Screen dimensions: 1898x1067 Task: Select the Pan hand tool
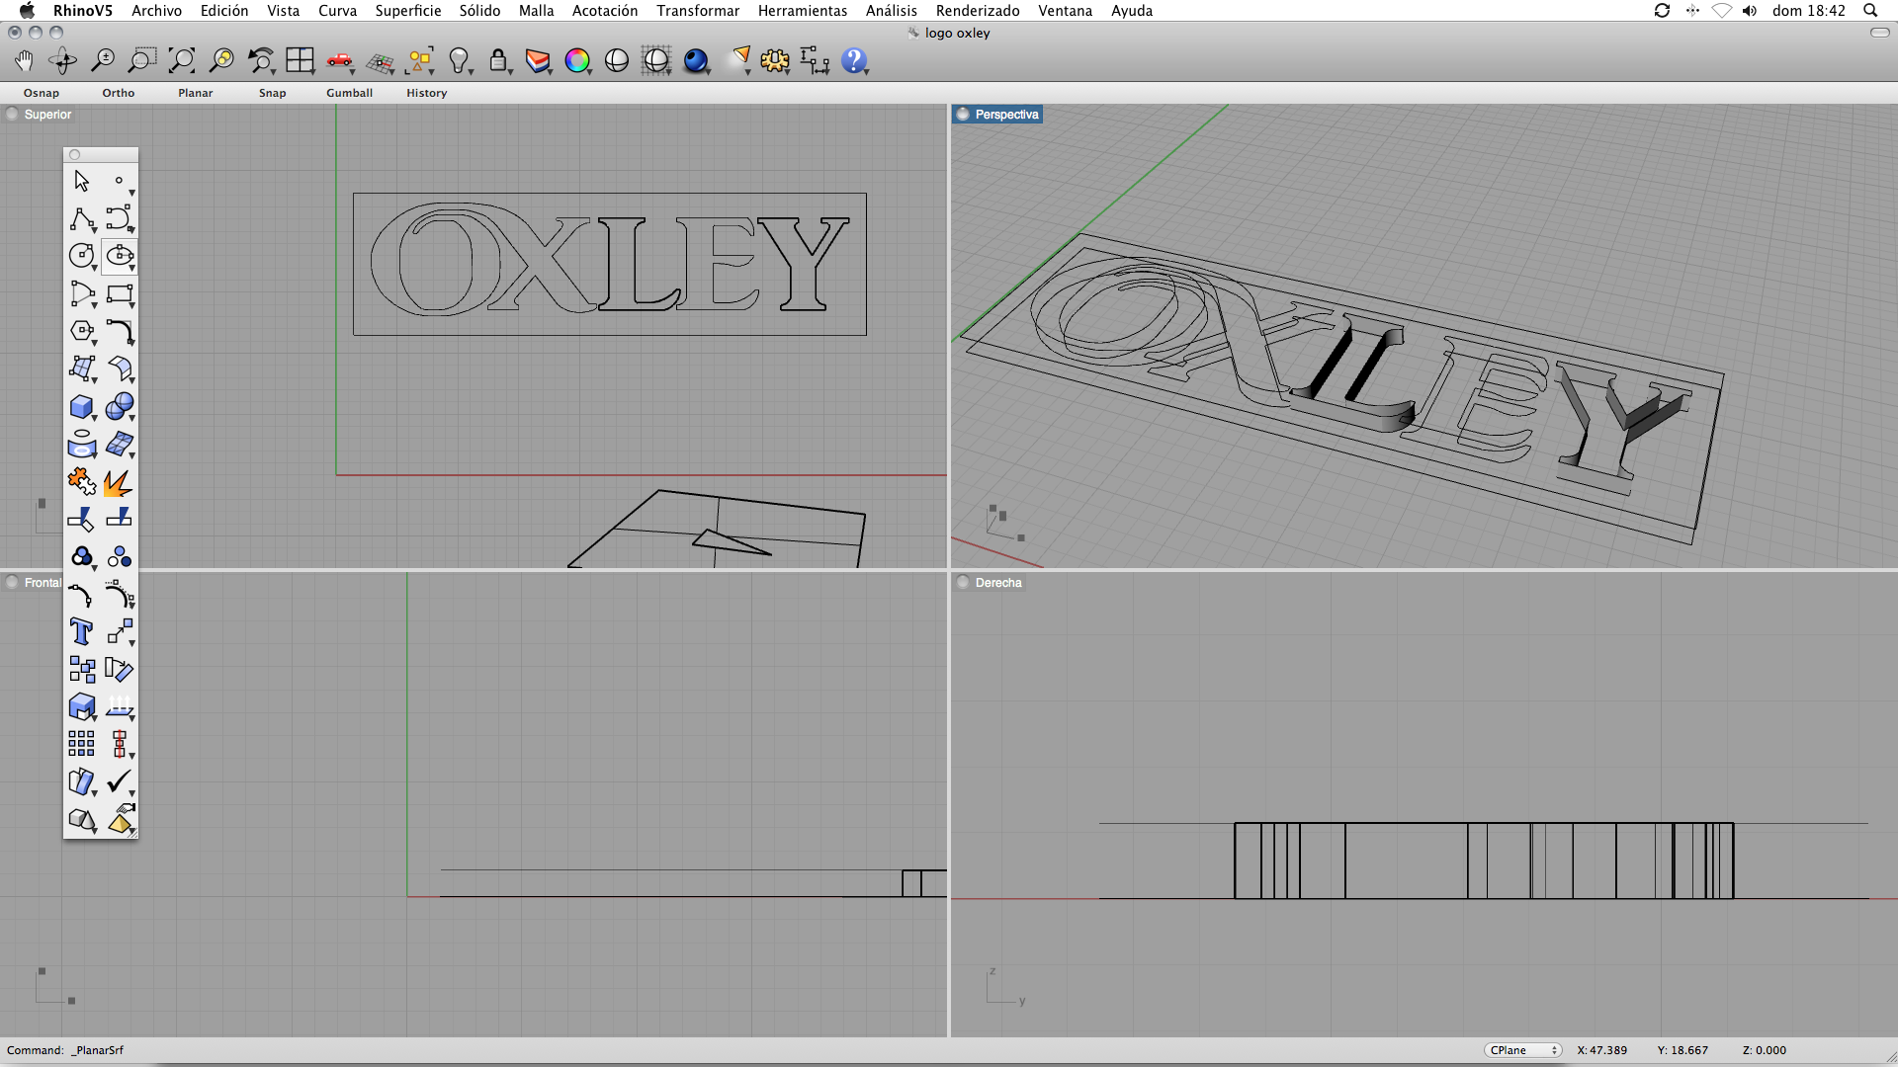(24, 61)
